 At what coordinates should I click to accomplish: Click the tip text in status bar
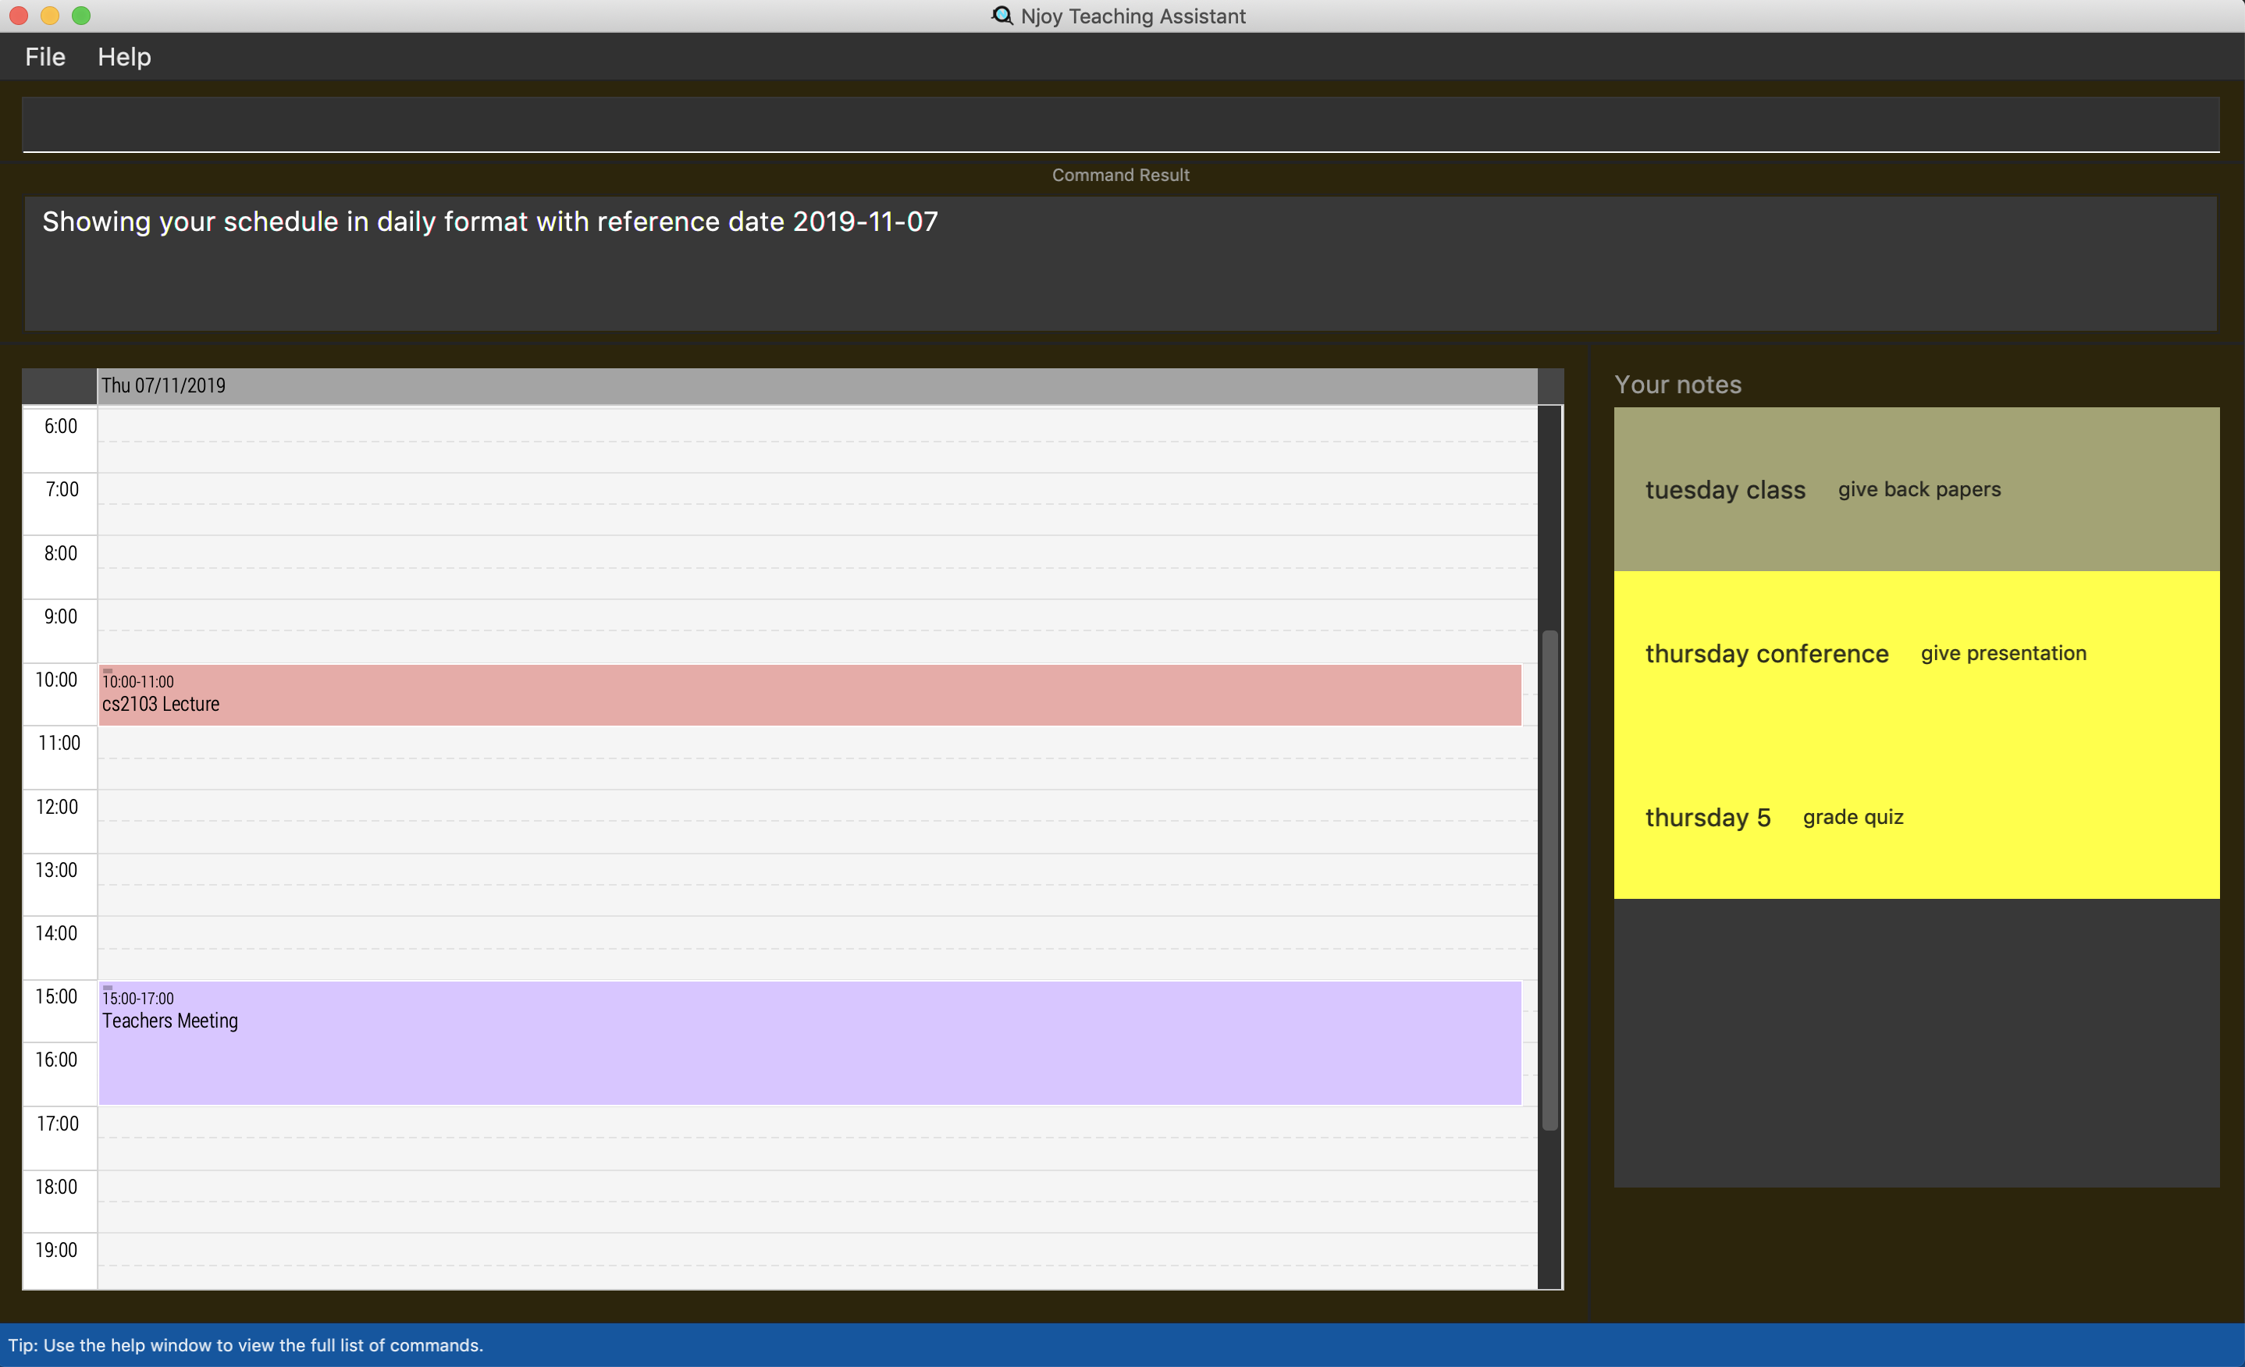(x=246, y=1345)
